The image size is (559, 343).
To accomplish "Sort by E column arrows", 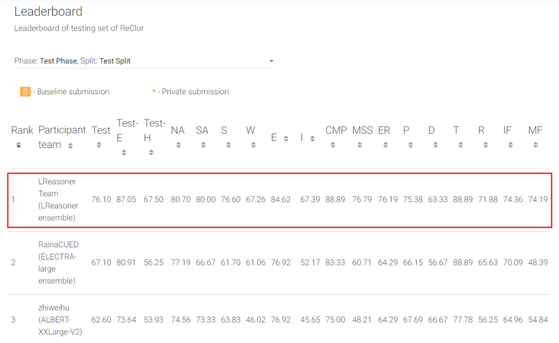I will 286,138.
